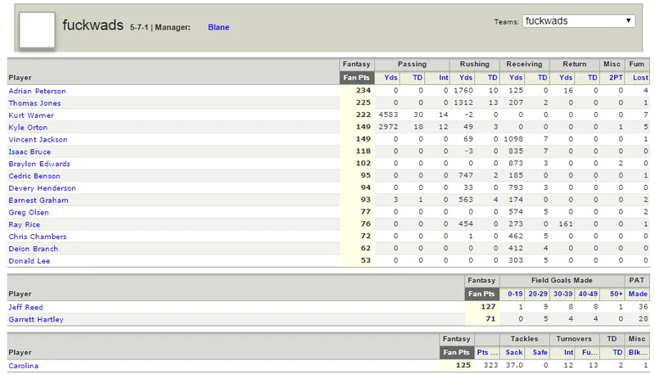Open the Carolina defense page

pos(24,366)
